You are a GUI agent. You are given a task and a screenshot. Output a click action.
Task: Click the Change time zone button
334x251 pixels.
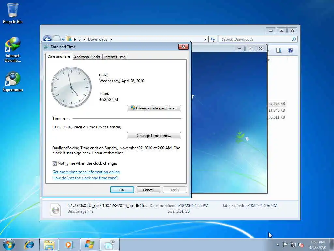pyautogui.click(x=154, y=136)
